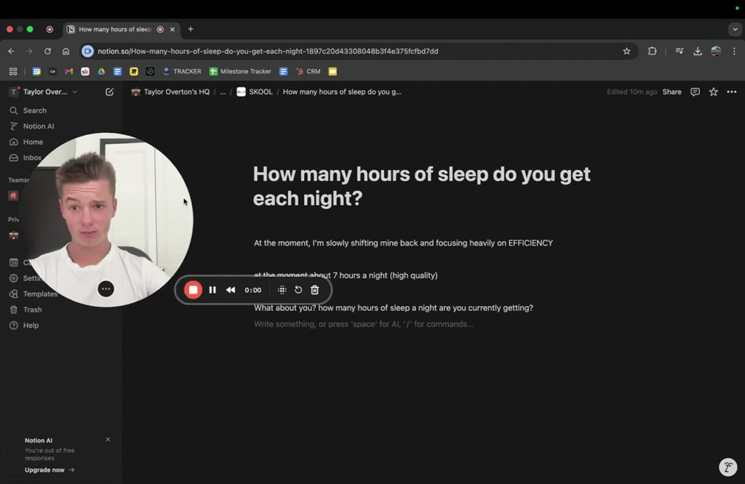745x484 pixels.
Task: Bookmark this page via the address bar star
Action: (x=626, y=51)
